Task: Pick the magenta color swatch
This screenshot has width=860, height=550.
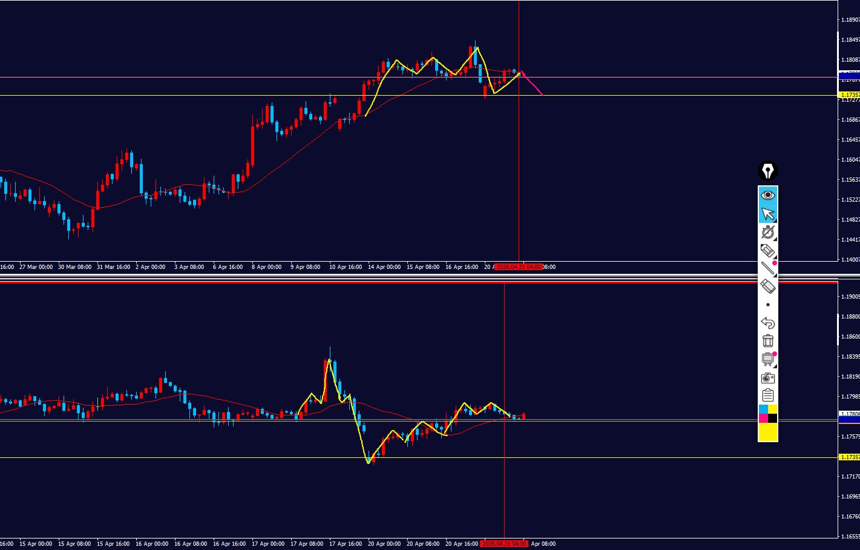Action: [x=763, y=419]
